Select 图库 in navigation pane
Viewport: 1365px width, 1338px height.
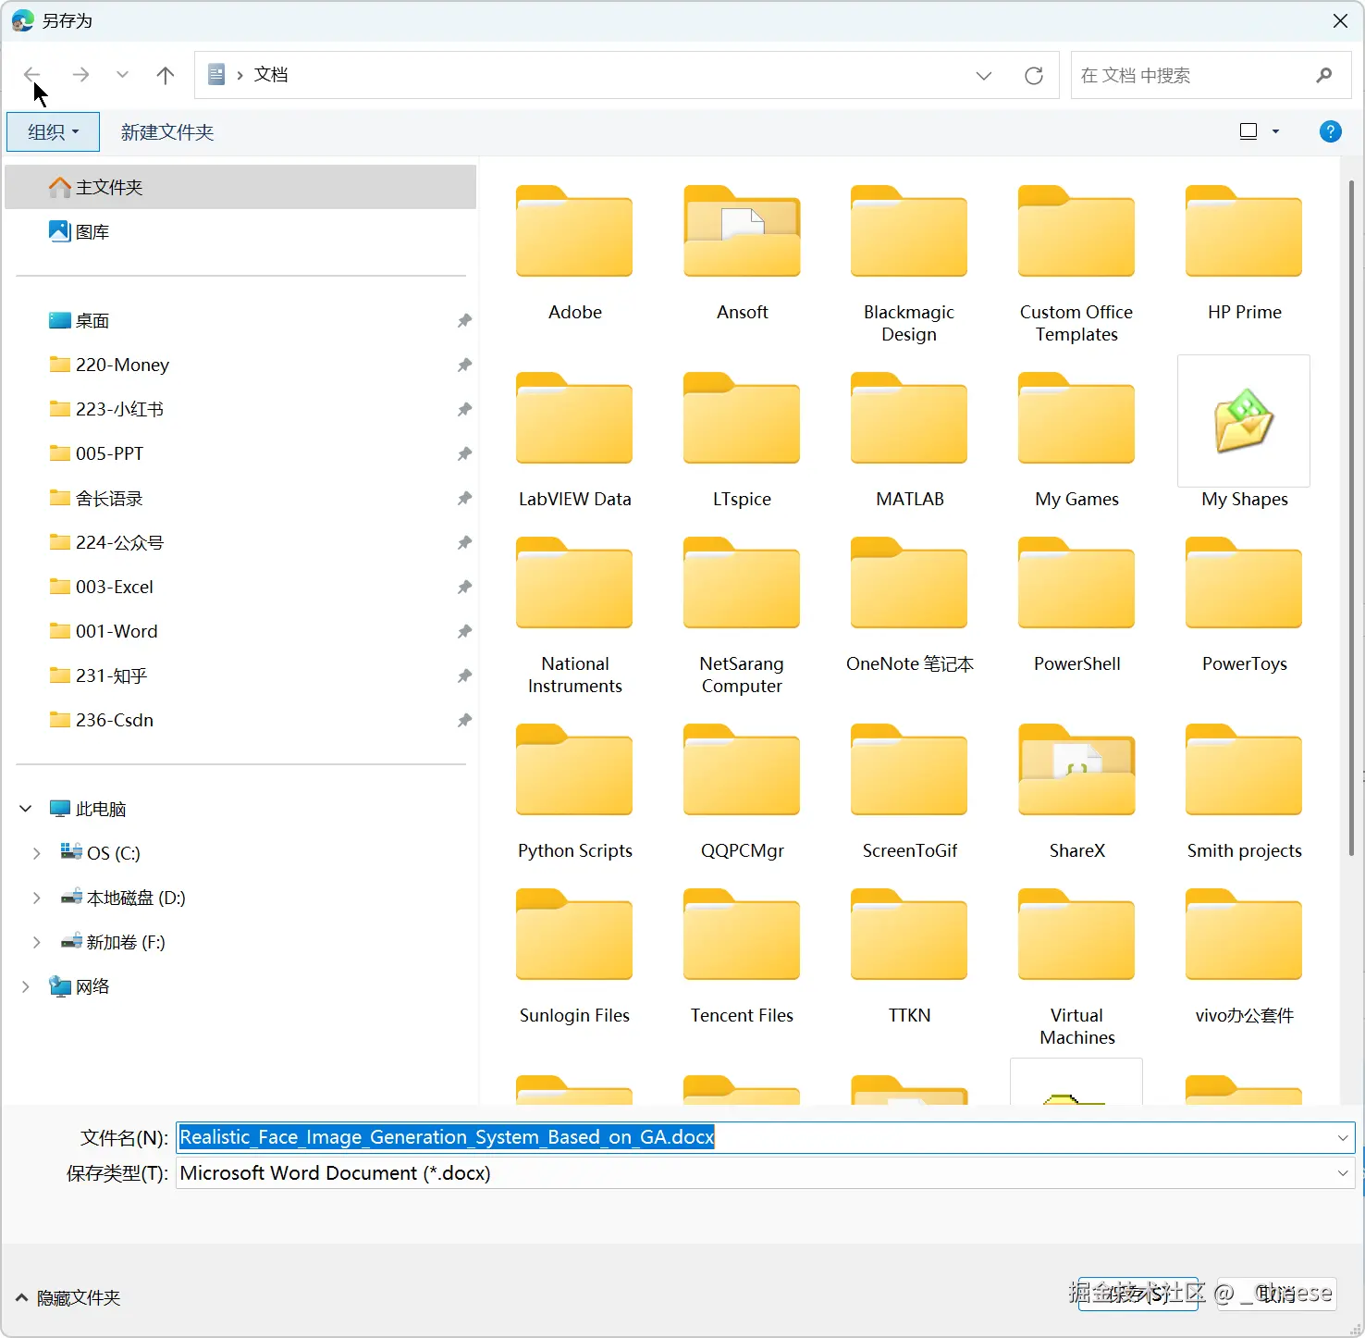coord(240,231)
